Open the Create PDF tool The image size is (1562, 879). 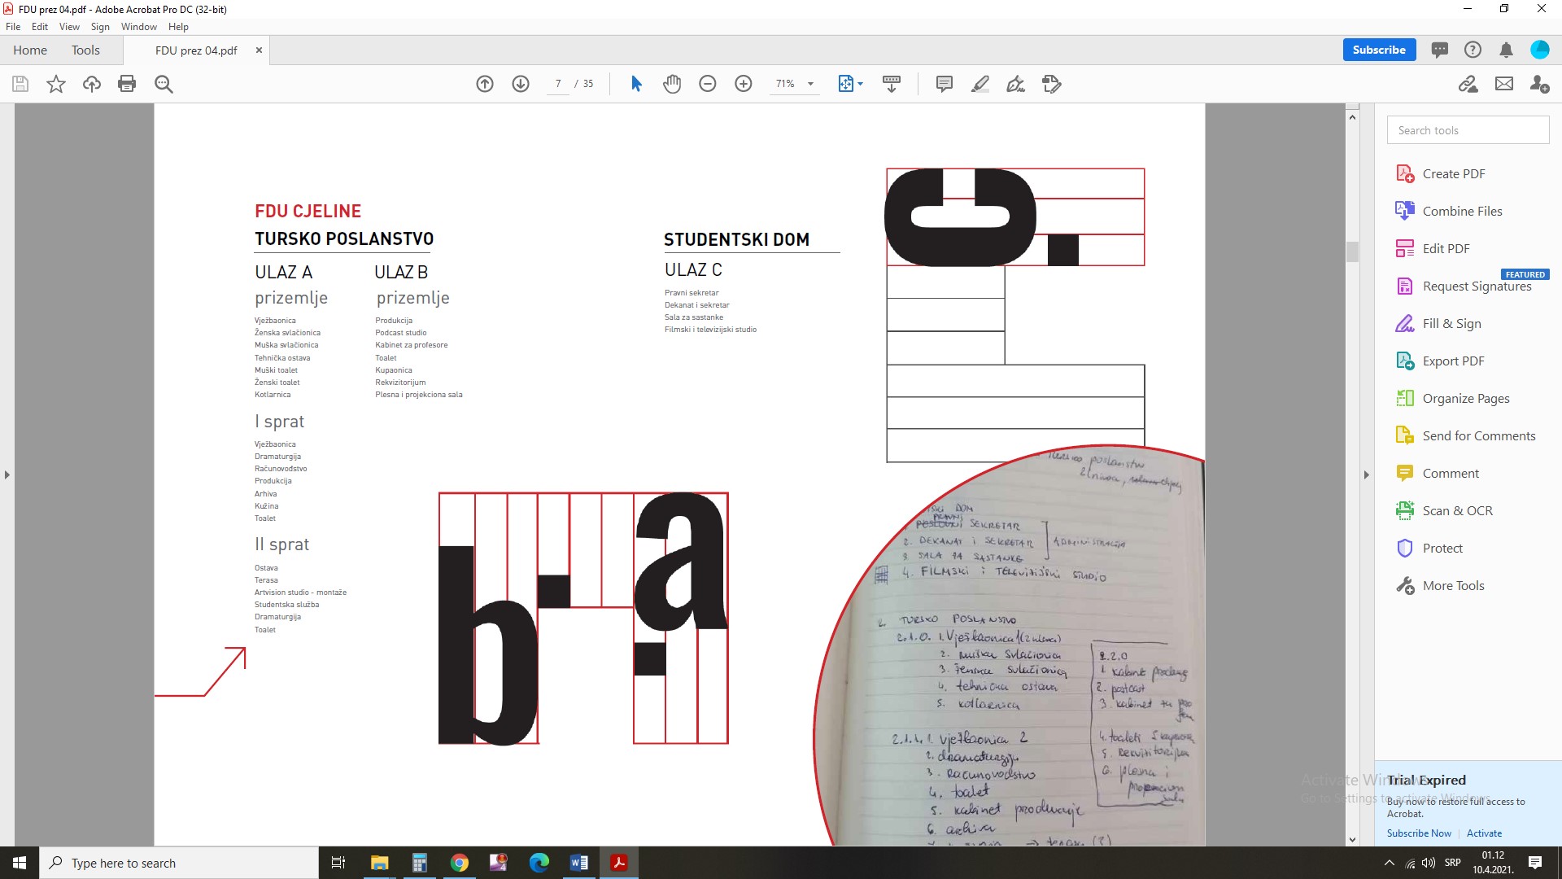[1453, 173]
